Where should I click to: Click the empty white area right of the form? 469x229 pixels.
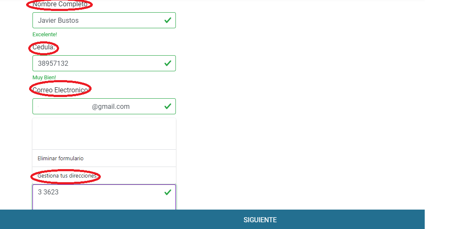coord(299,105)
